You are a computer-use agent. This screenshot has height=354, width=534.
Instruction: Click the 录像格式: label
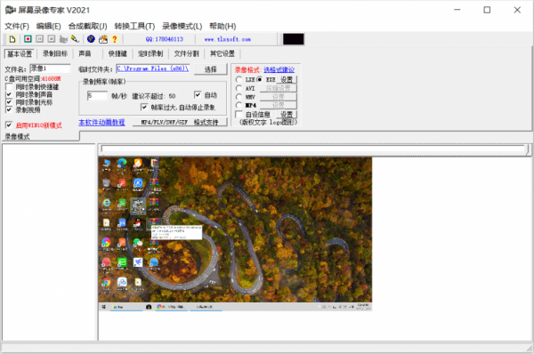click(248, 69)
